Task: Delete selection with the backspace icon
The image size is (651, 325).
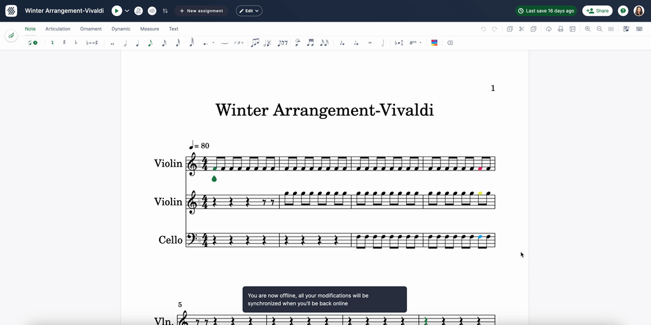Action: [x=450, y=43]
